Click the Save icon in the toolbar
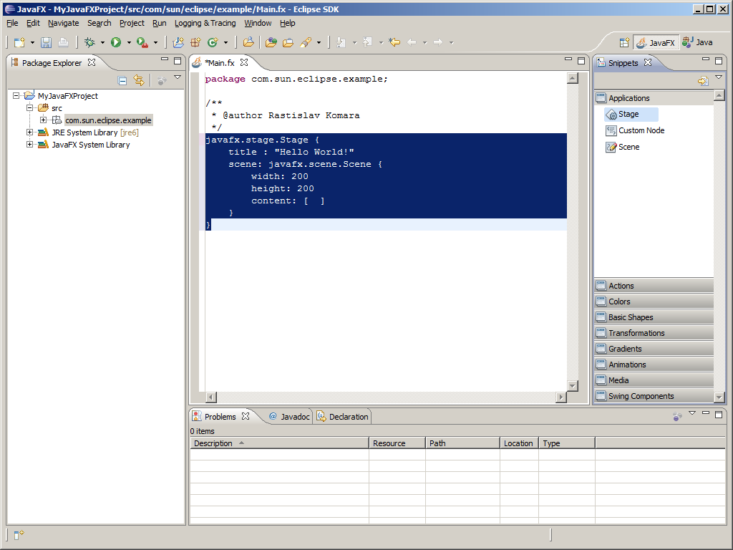The height and width of the screenshot is (550, 733). point(46,43)
